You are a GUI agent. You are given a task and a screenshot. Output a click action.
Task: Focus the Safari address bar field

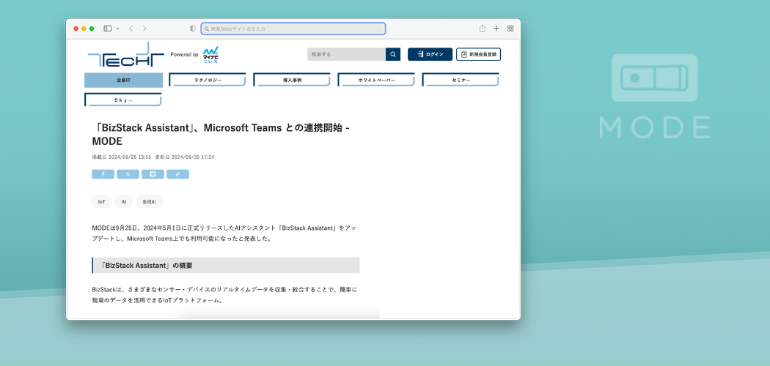pyautogui.click(x=293, y=29)
